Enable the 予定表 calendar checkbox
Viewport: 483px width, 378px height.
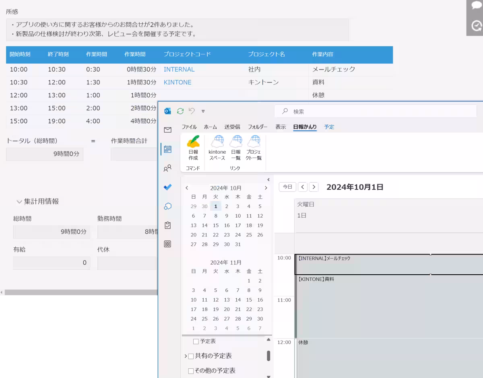pyautogui.click(x=195, y=341)
